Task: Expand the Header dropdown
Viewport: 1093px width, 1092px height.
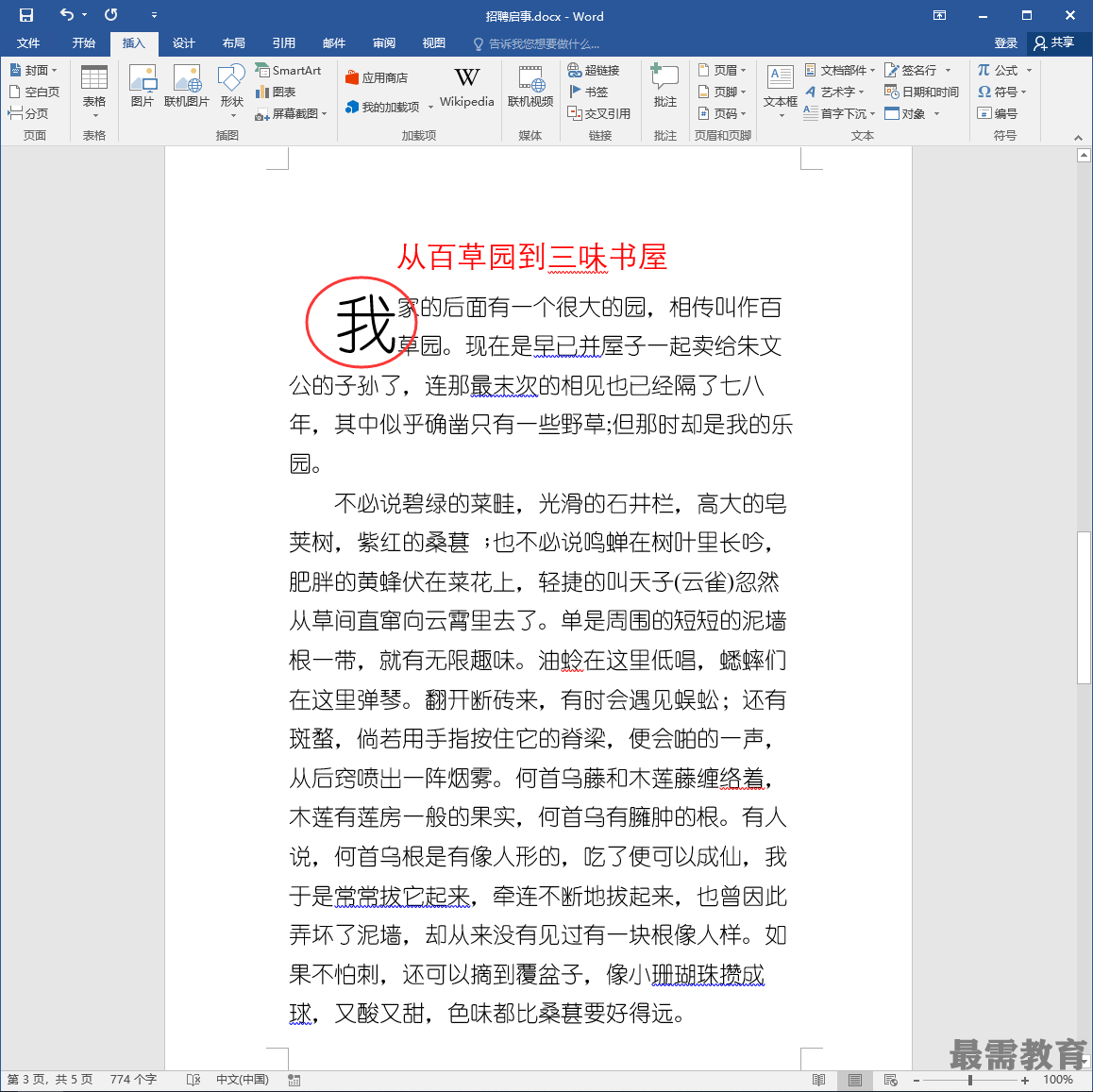Action: [x=743, y=71]
